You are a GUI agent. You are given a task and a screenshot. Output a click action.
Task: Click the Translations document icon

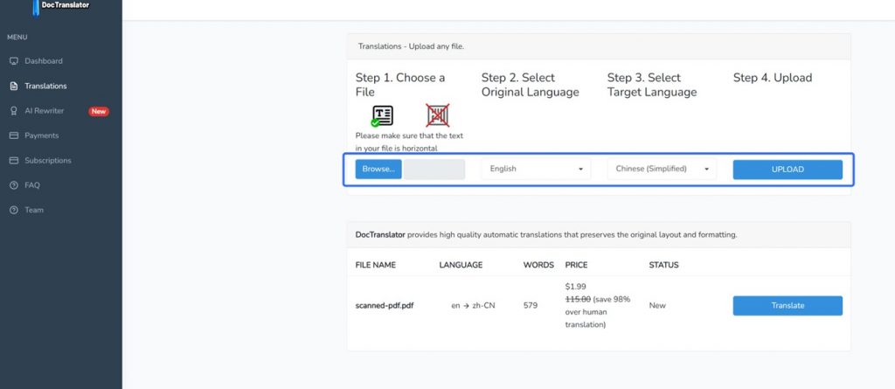click(x=13, y=87)
